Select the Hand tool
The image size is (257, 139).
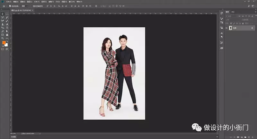point(7,35)
